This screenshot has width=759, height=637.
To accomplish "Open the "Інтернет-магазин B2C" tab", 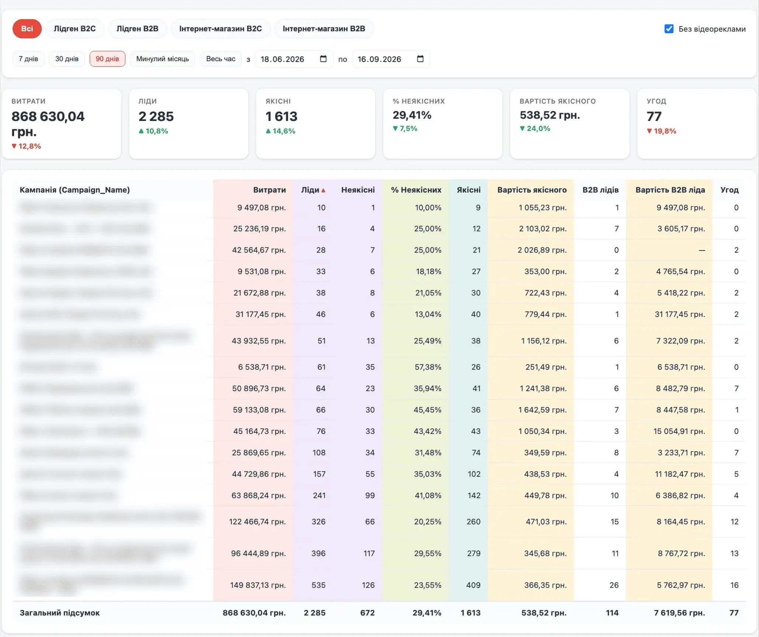I will pos(221,29).
